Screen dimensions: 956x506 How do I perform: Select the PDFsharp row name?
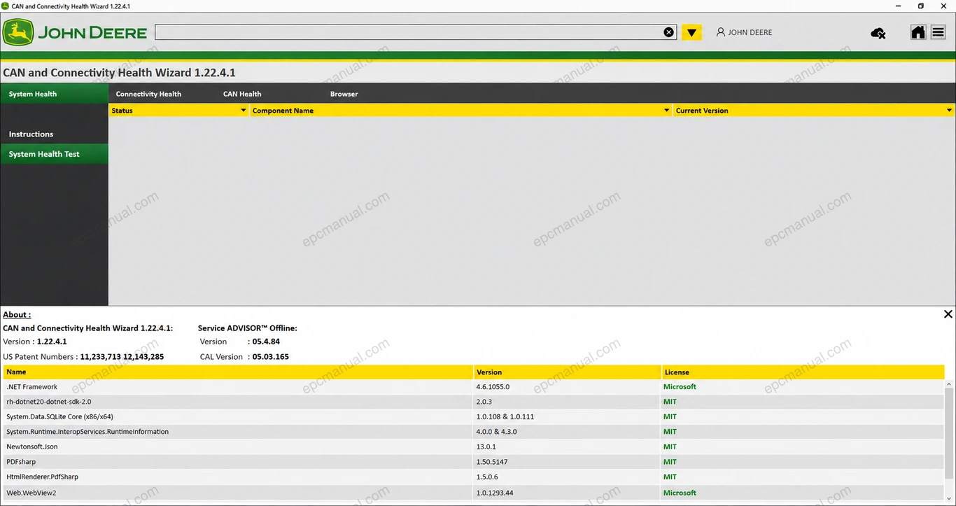(x=21, y=462)
